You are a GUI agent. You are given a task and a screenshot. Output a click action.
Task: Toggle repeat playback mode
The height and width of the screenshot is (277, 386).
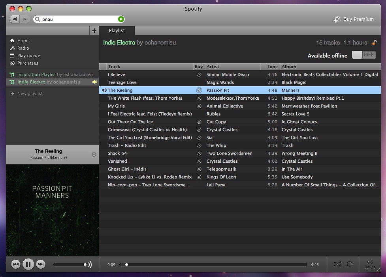(350, 264)
